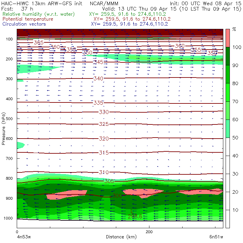Click the 330 contour label
243x243 pixels.
[x=104, y=112]
